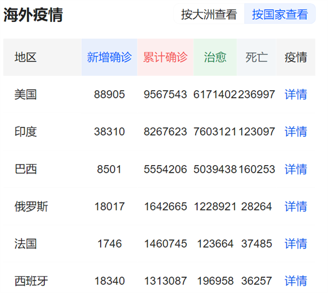Open 详情 link for 美国

[296, 95]
